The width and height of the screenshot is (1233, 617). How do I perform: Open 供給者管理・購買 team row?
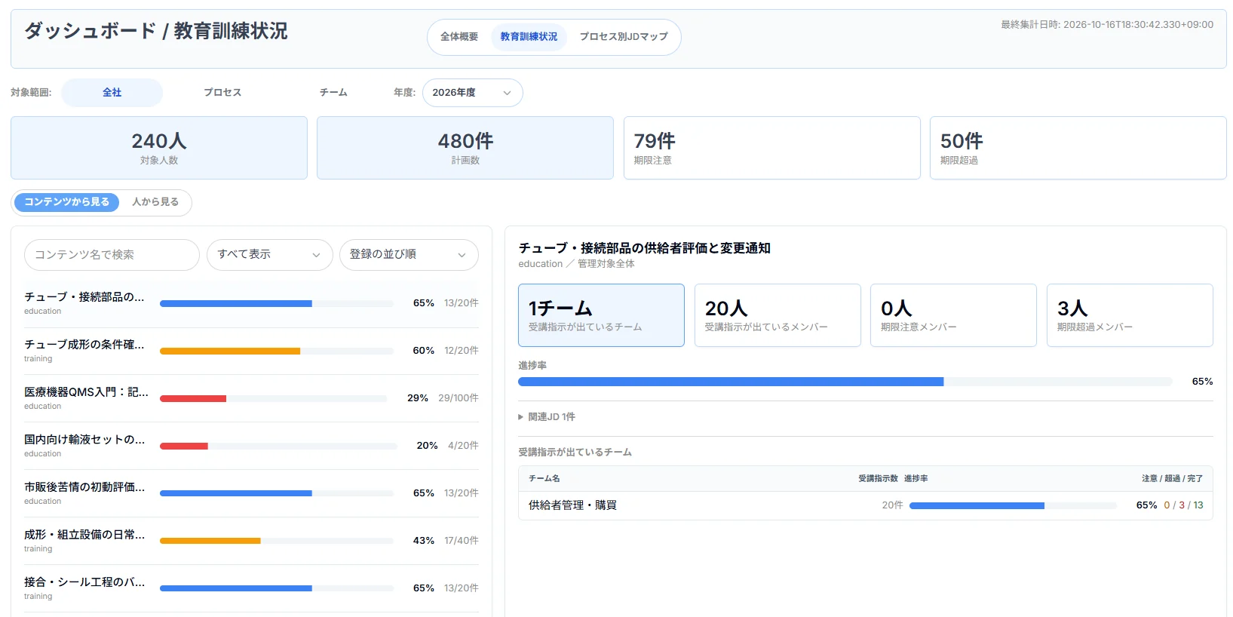[865, 505]
